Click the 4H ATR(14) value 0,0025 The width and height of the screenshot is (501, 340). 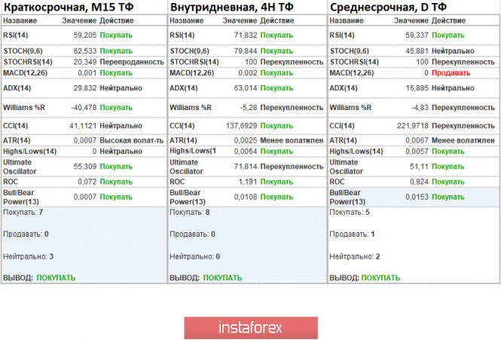(246, 140)
